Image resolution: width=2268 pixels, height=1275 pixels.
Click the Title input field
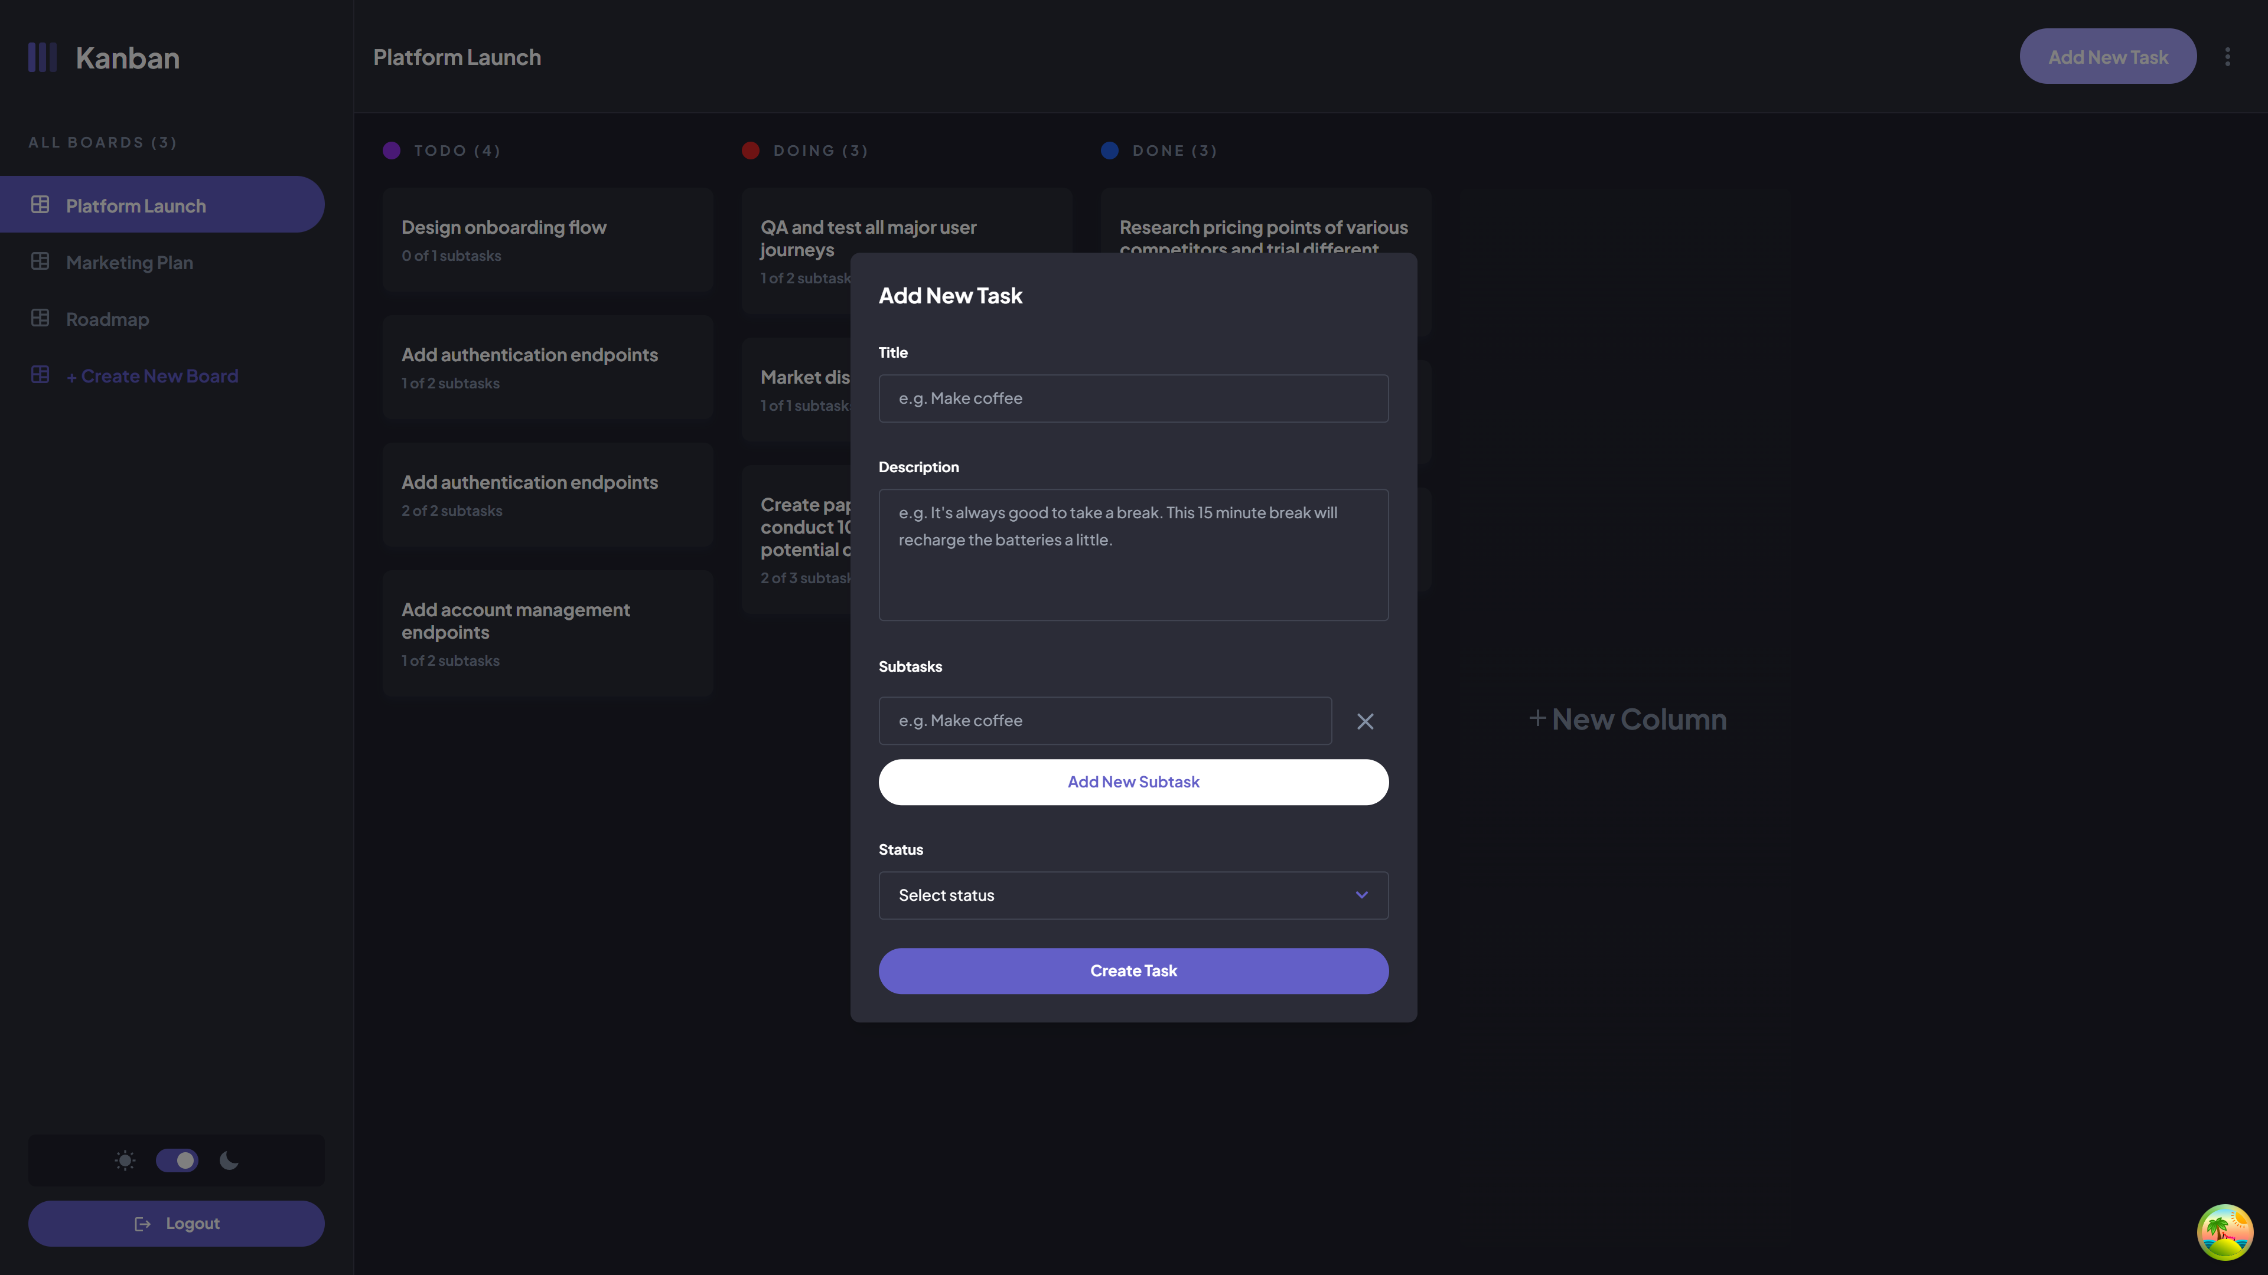pos(1132,398)
